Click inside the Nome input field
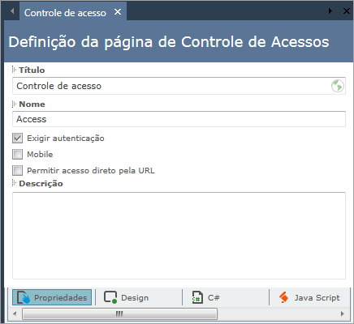 (x=179, y=119)
